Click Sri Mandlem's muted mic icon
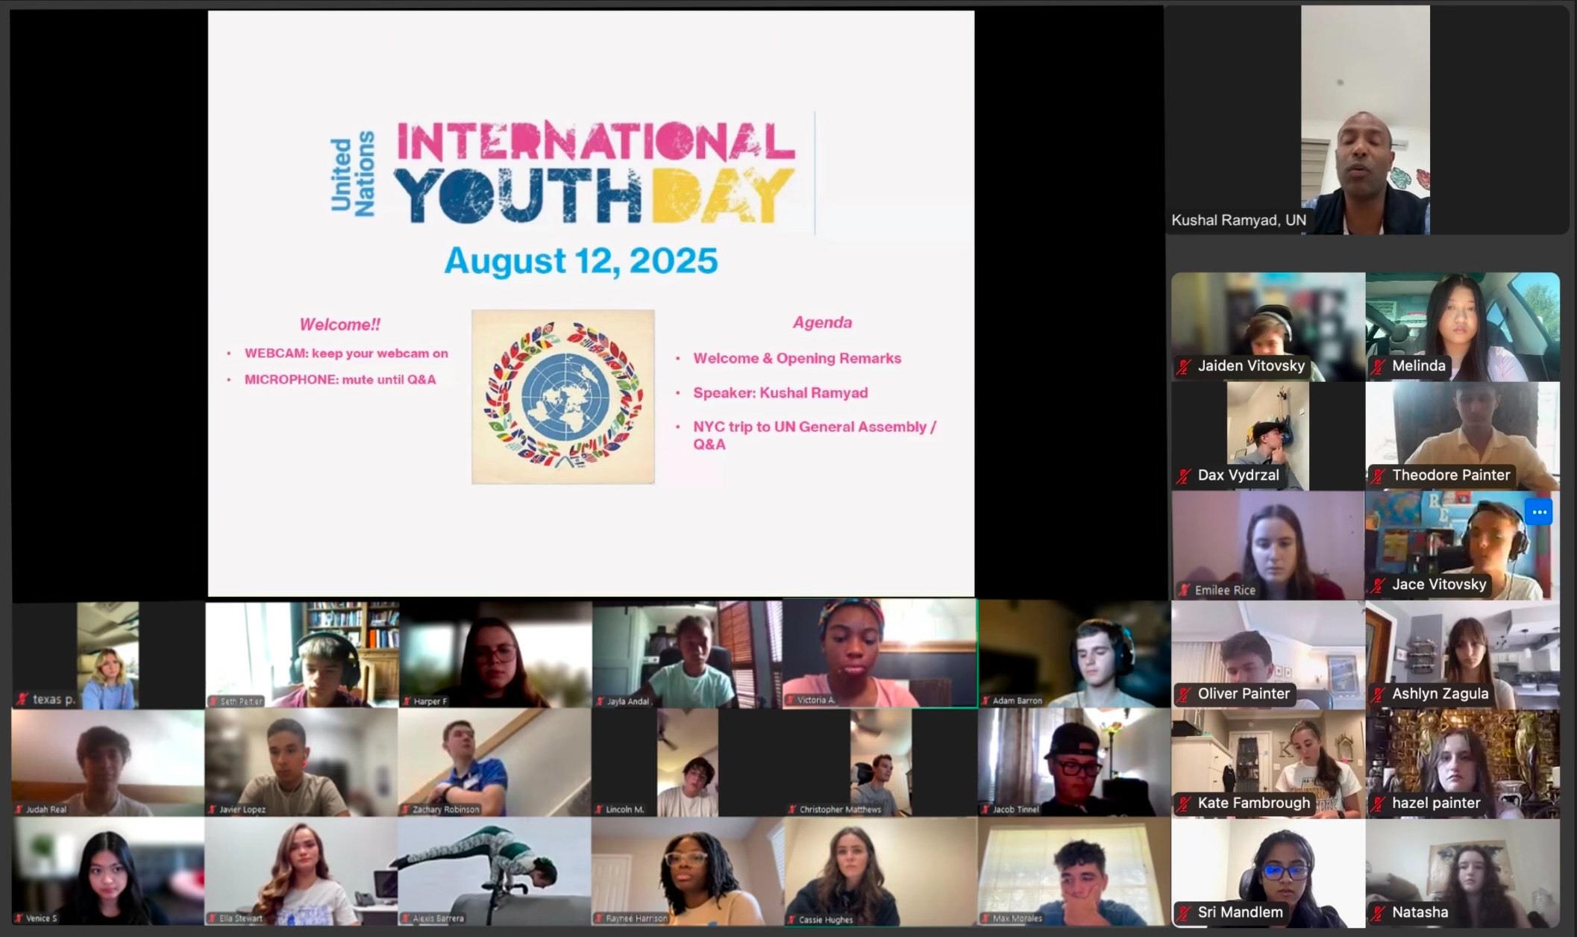The width and height of the screenshot is (1577, 937). (x=1185, y=912)
